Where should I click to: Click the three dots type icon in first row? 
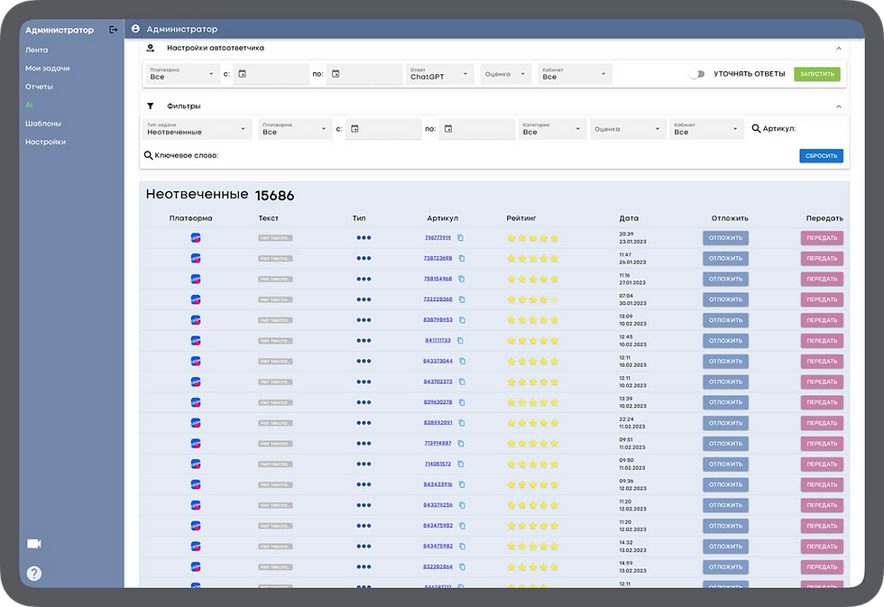[x=364, y=238]
